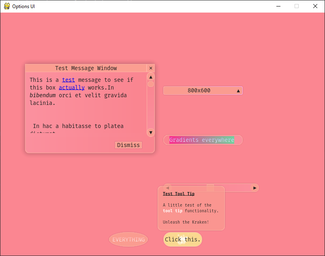Screen dimensions: 325x256
Task: Click into the 'Gradients everywhere' text field
Action: coord(203,140)
